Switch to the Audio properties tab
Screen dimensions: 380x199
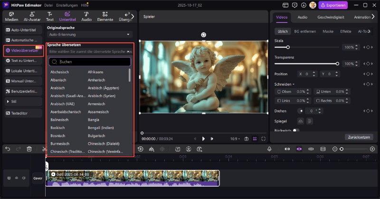pyautogui.click(x=303, y=17)
